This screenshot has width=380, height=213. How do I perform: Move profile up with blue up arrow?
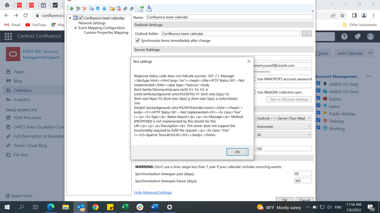[x=98, y=9]
